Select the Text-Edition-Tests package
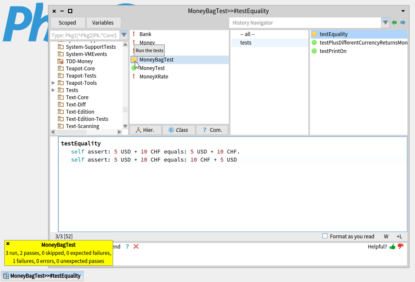The width and height of the screenshot is (415, 282). [86, 119]
